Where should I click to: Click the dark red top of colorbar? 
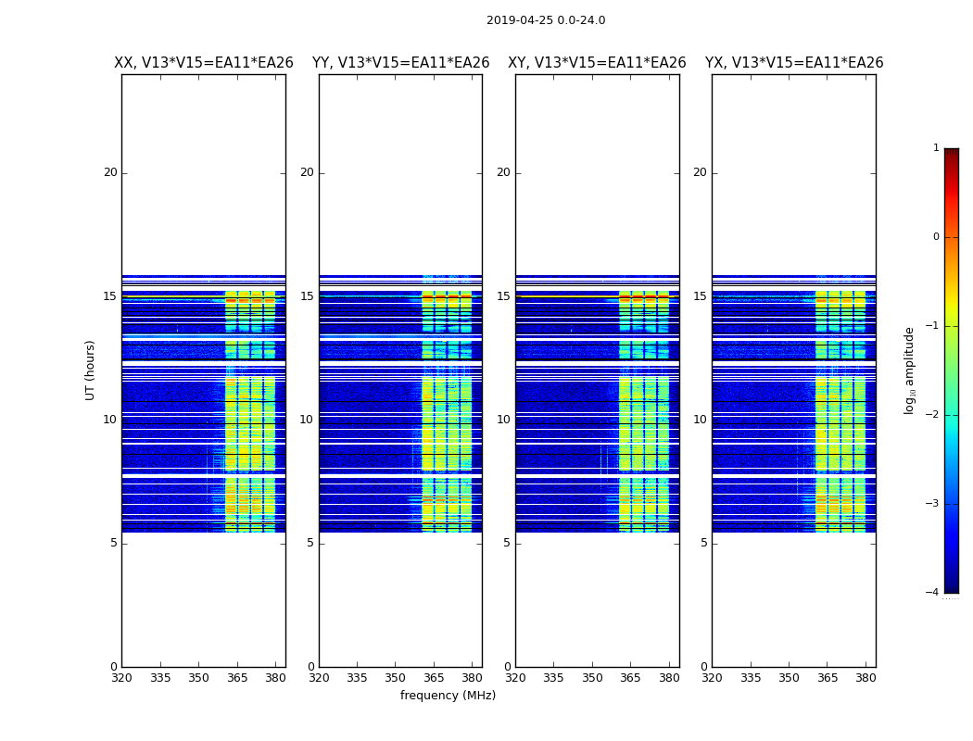pyautogui.click(x=952, y=153)
